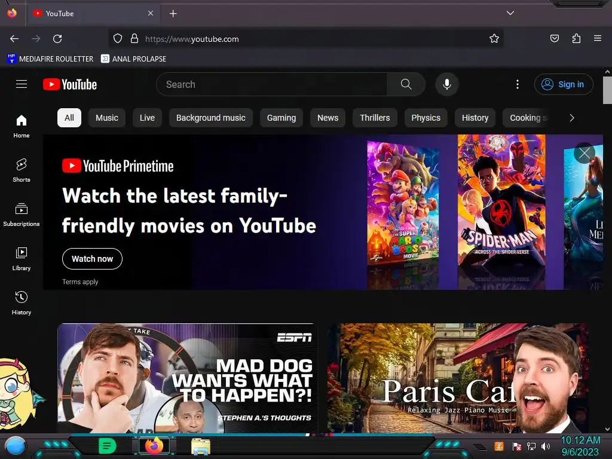Select the Live category chip
612x459 pixels.
tap(147, 118)
